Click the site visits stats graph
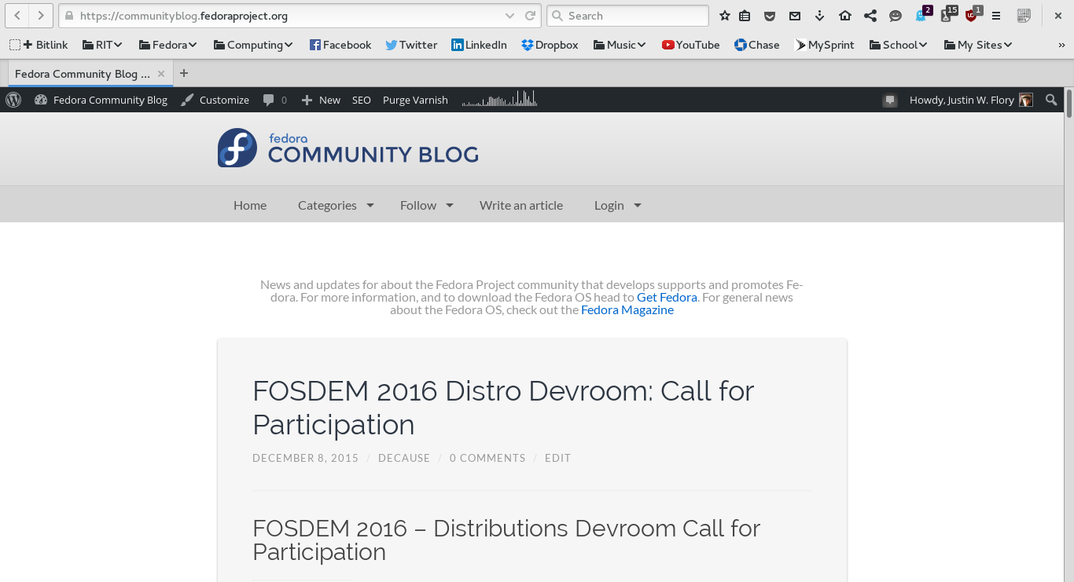1074x582 pixels. [x=499, y=99]
